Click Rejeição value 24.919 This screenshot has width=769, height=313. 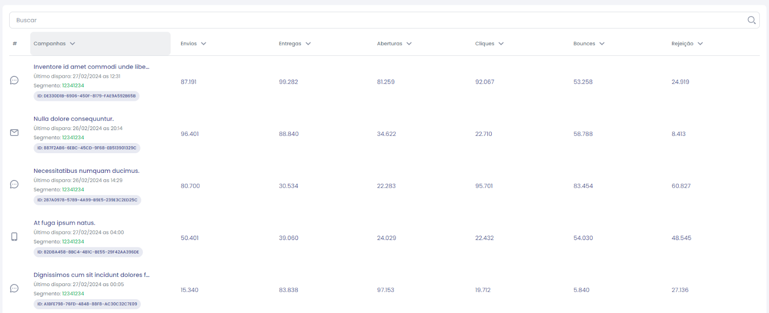[681, 82]
